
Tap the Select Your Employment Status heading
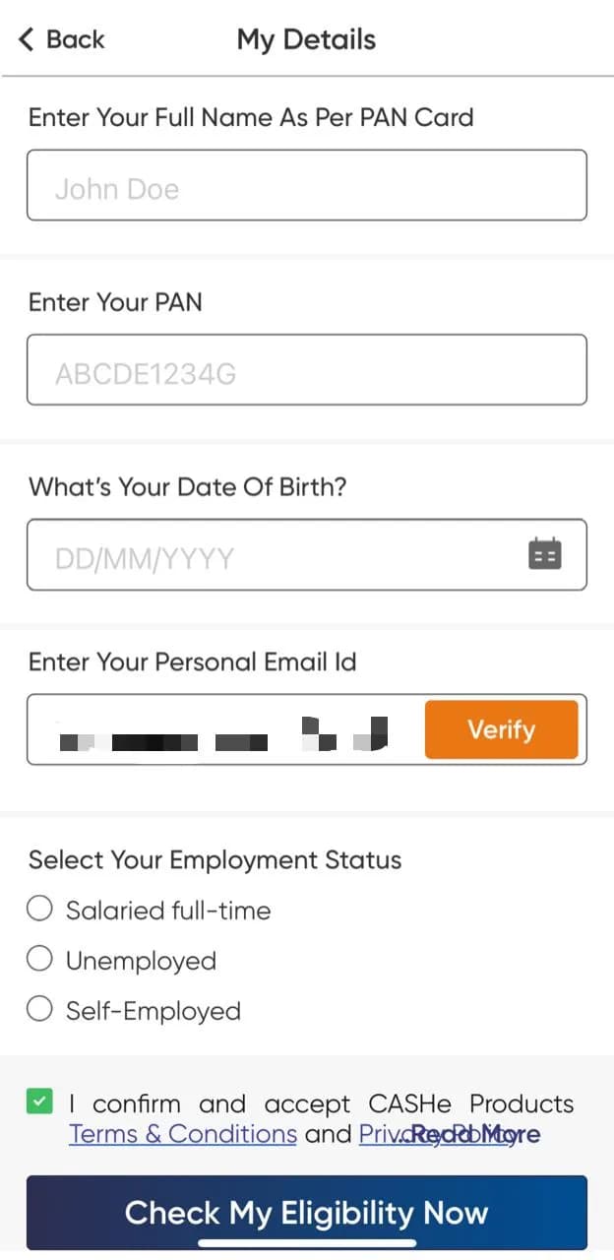[x=215, y=859]
